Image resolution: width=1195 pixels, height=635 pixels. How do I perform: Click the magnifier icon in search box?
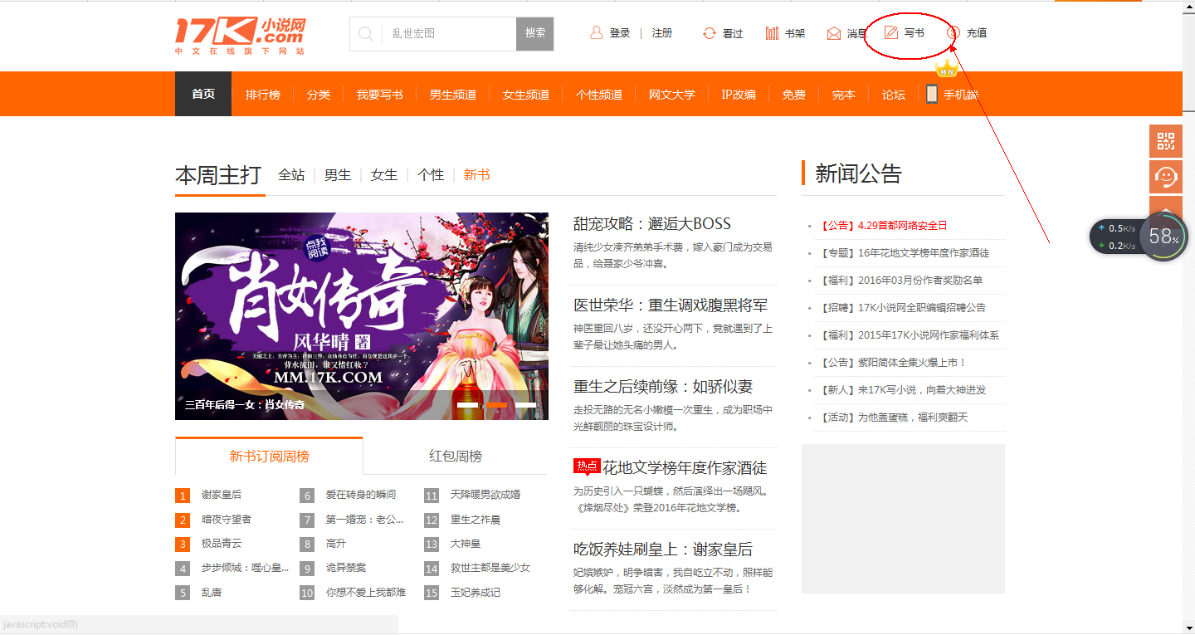[365, 34]
